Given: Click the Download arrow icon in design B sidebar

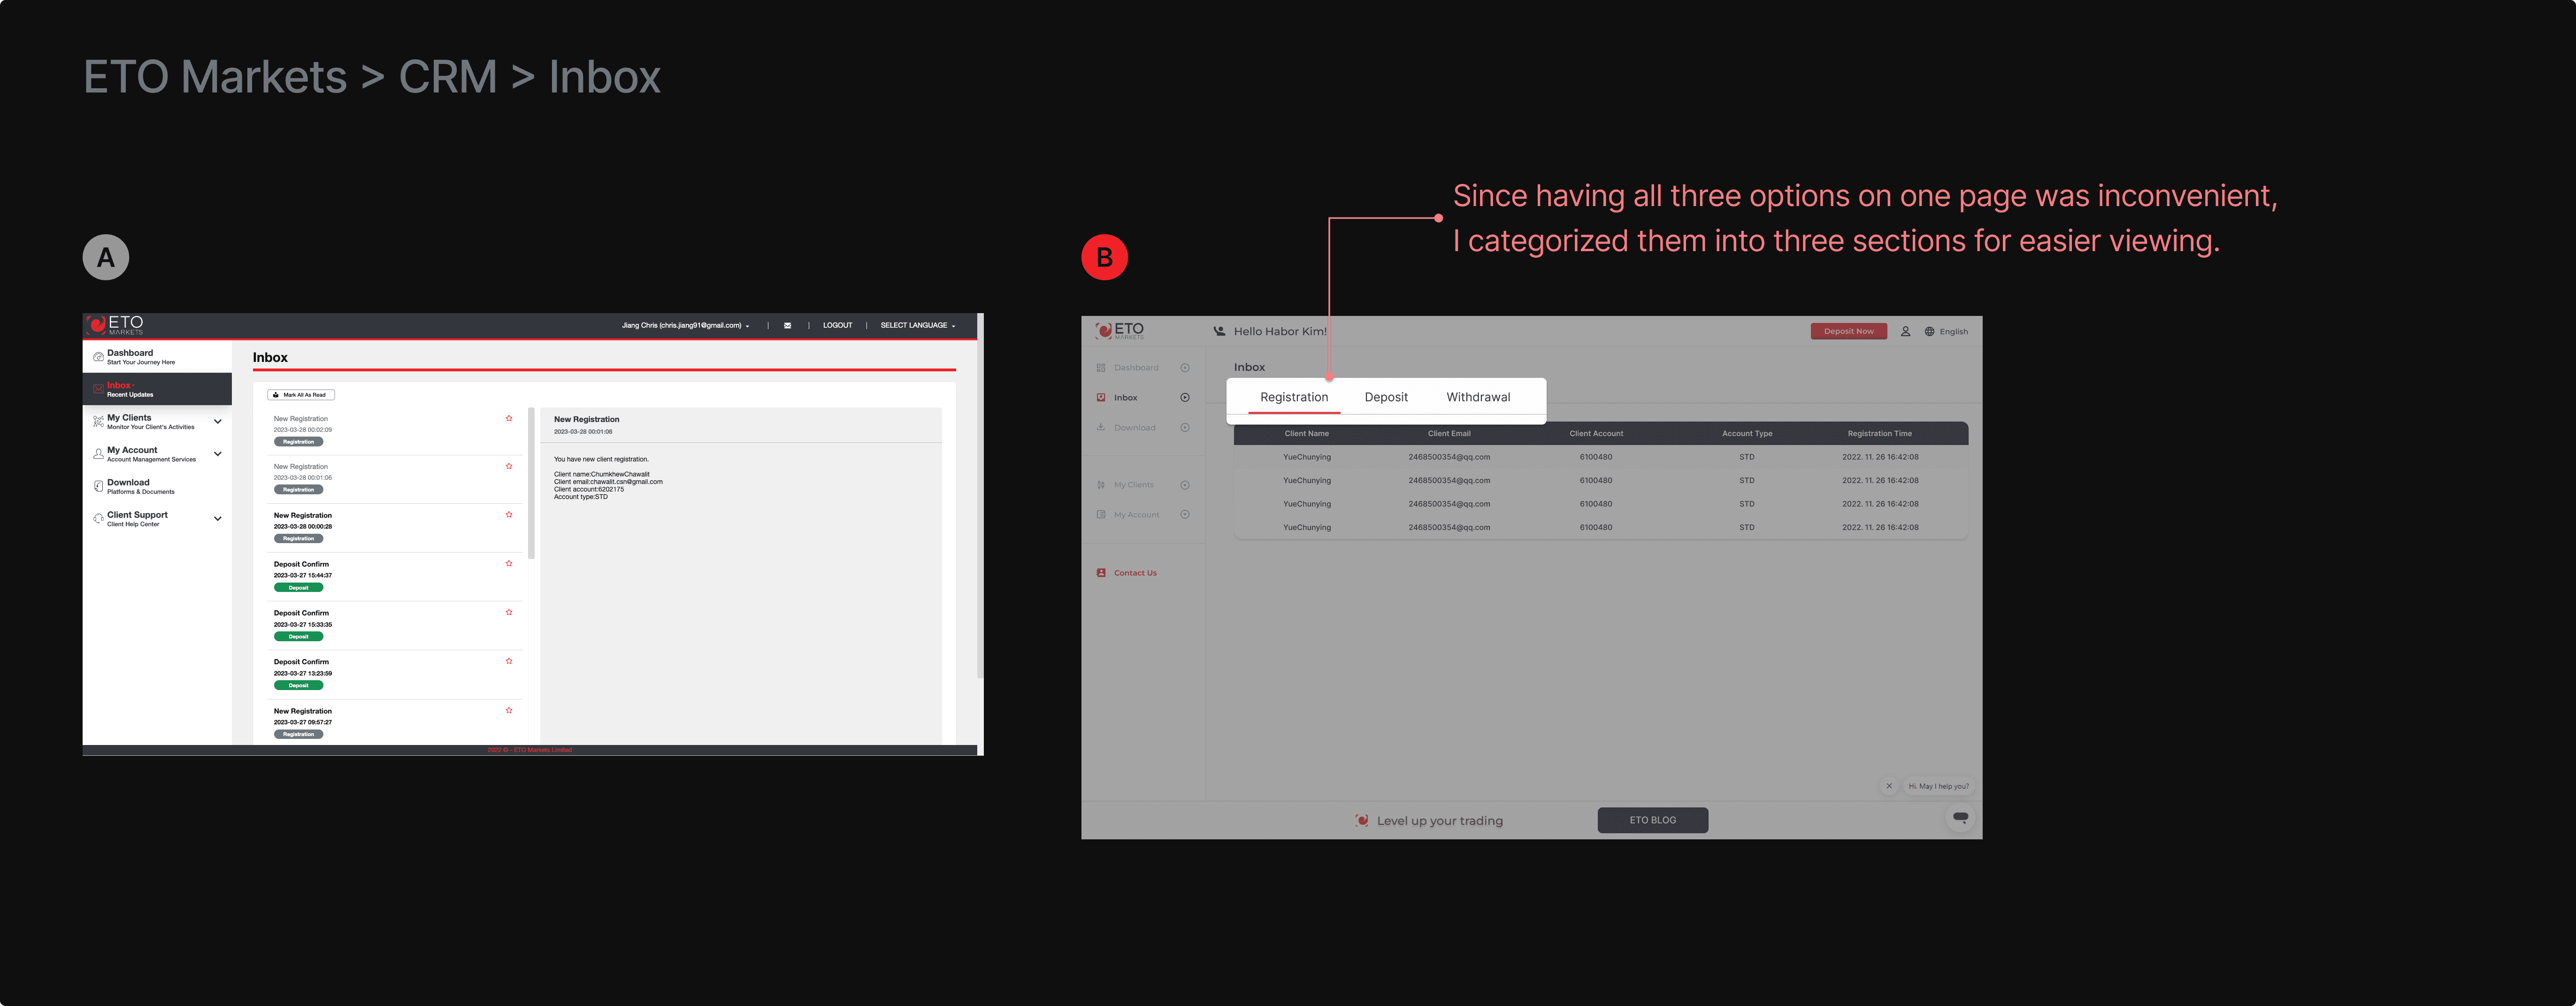Looking at the screenshot, I should pyautogui.click(x=1101, y=427).
